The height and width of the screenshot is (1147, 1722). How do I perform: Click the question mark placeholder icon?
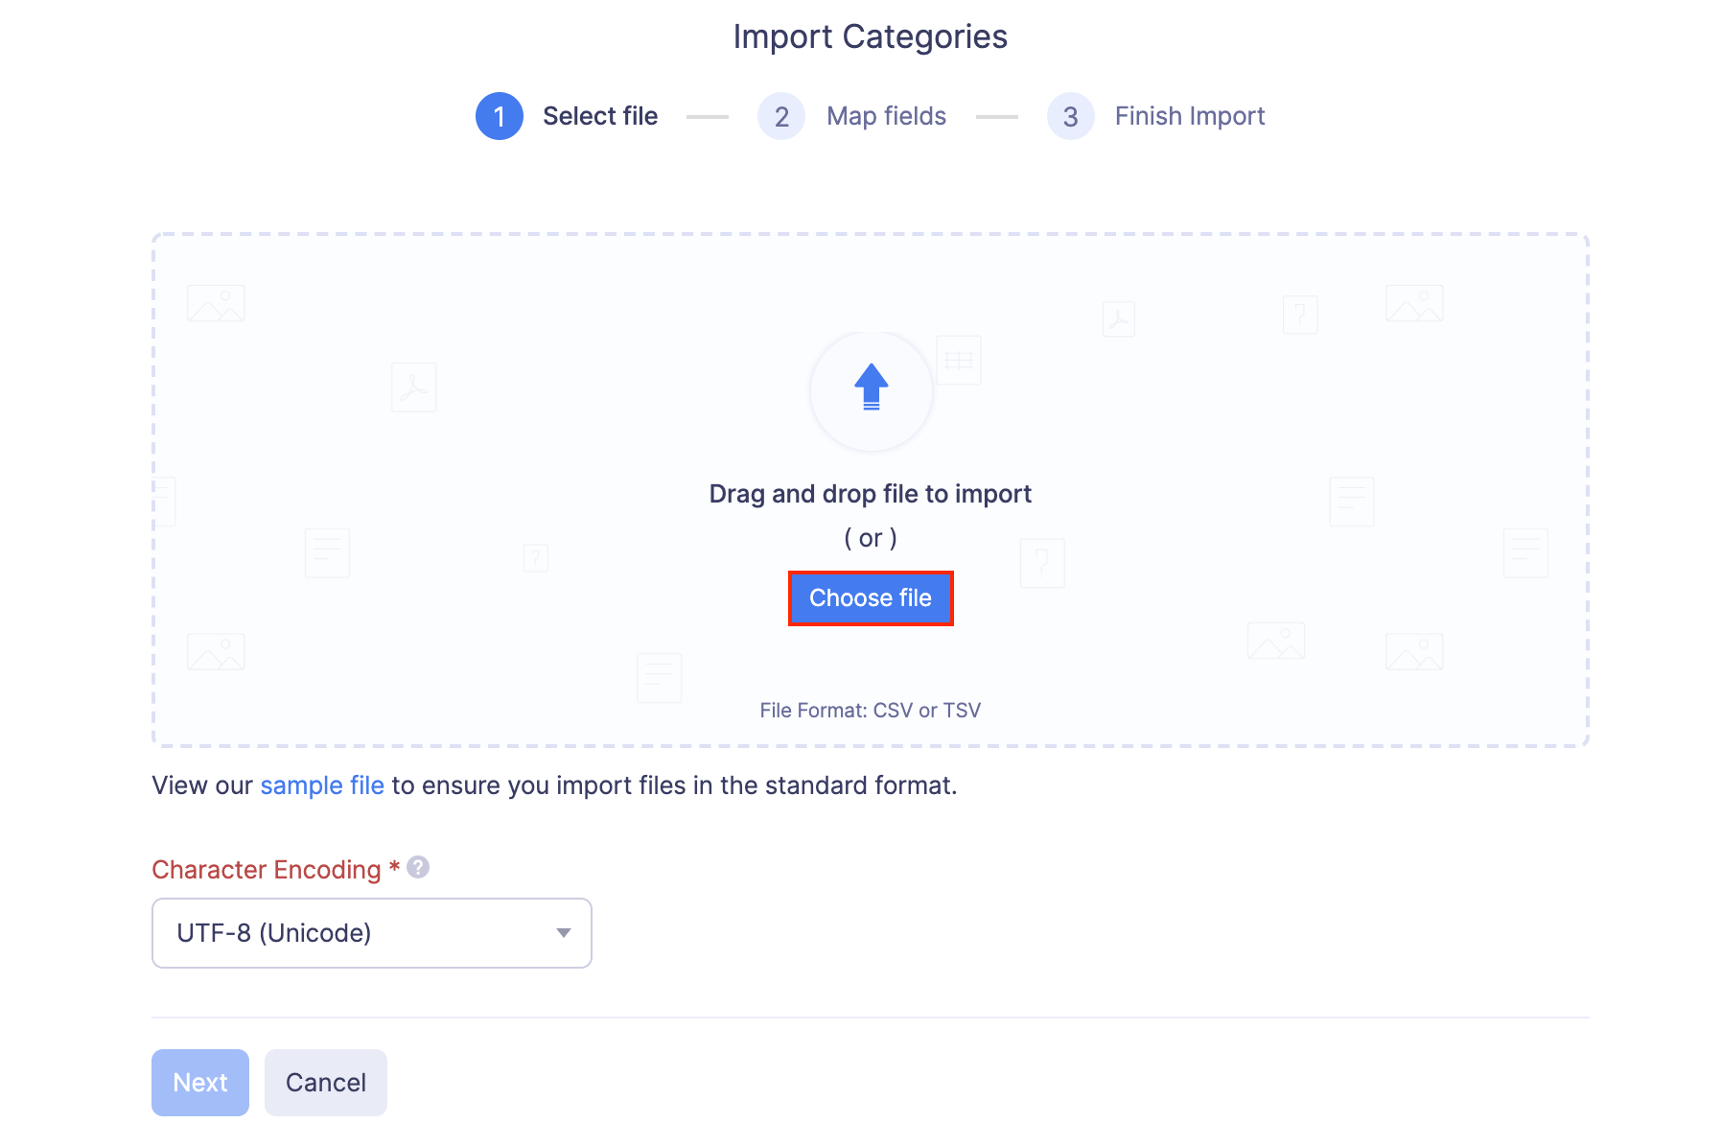(1041, 562)
